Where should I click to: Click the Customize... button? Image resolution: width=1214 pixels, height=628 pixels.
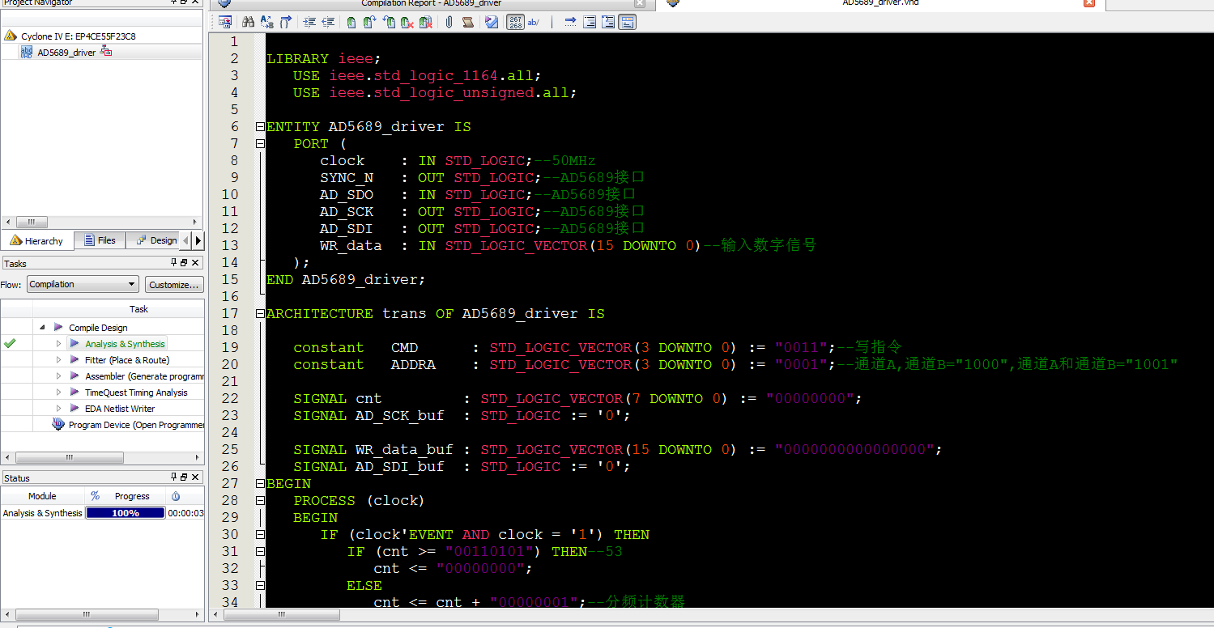click(174, 284)
